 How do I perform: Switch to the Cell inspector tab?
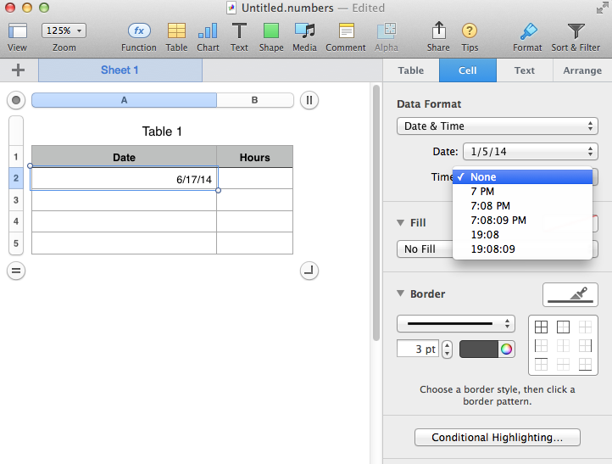468,70
